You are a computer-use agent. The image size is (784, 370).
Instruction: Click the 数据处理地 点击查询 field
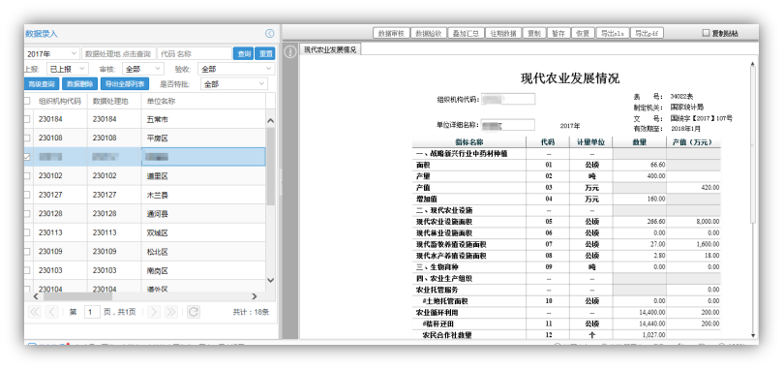click(x=118, y=53)
